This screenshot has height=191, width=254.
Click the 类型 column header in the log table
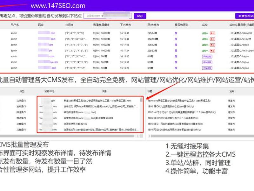[22, 91]
